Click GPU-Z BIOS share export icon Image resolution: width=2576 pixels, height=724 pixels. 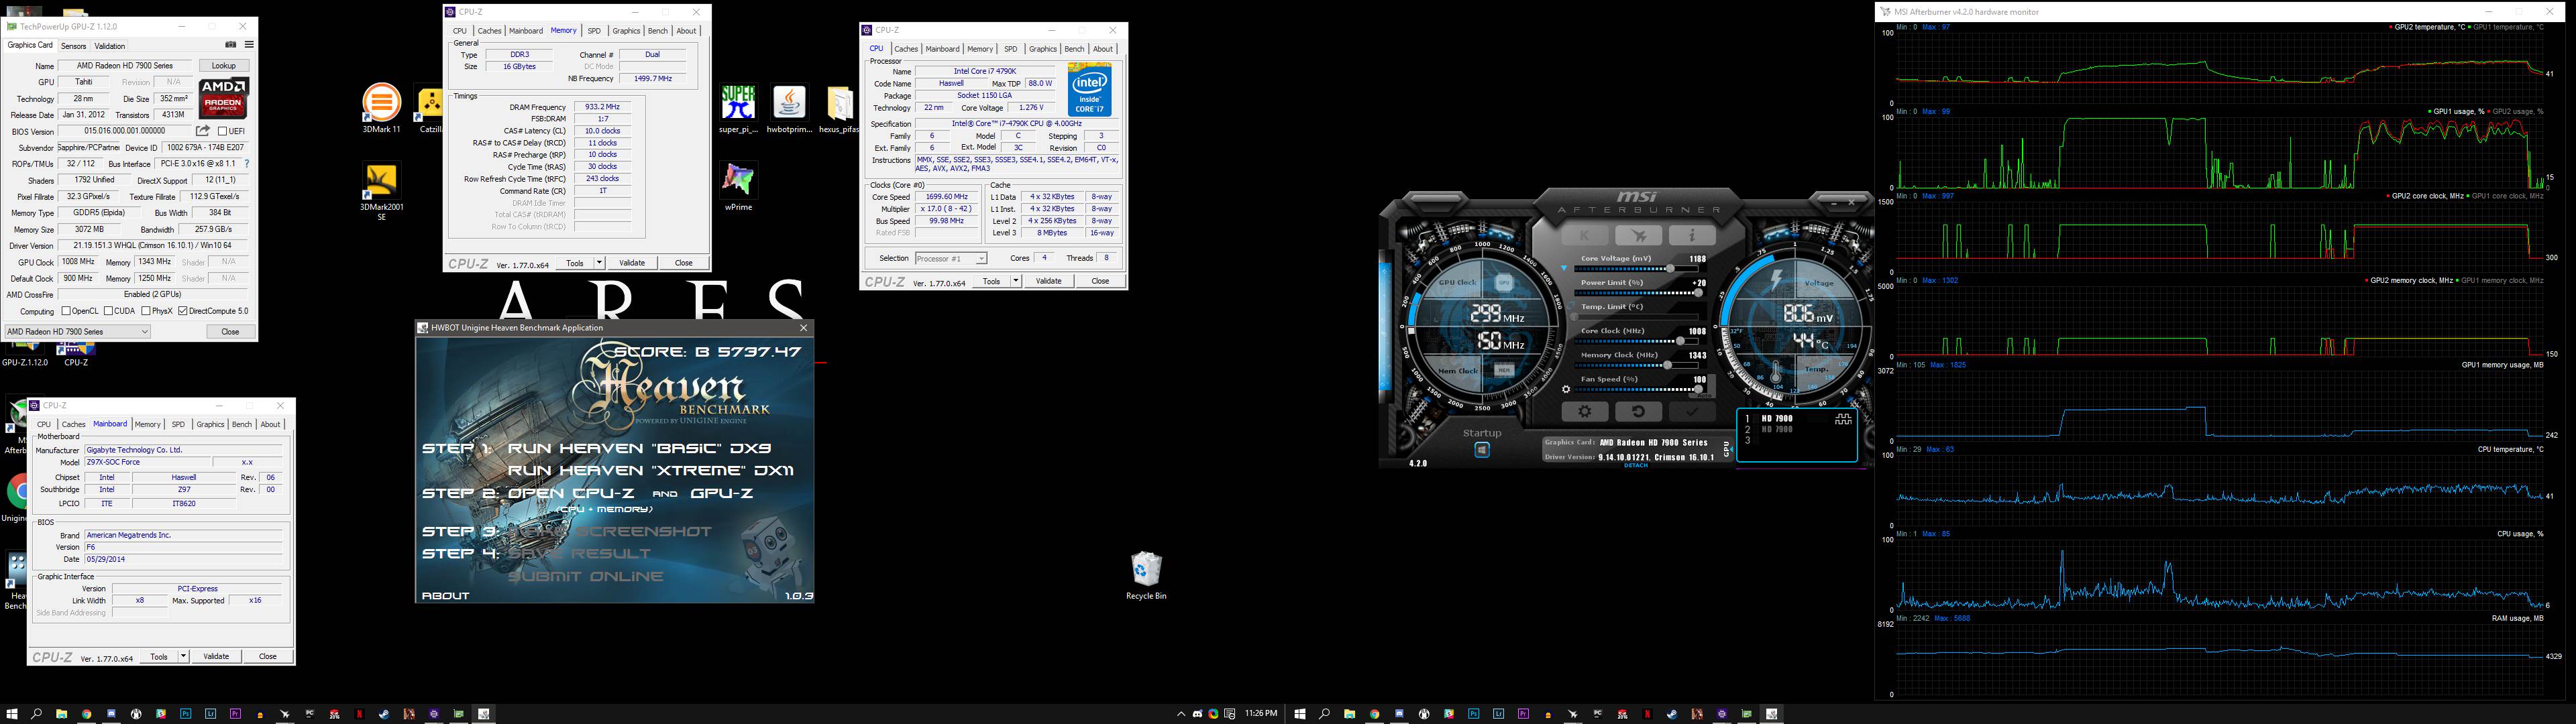tap(203, 131)
